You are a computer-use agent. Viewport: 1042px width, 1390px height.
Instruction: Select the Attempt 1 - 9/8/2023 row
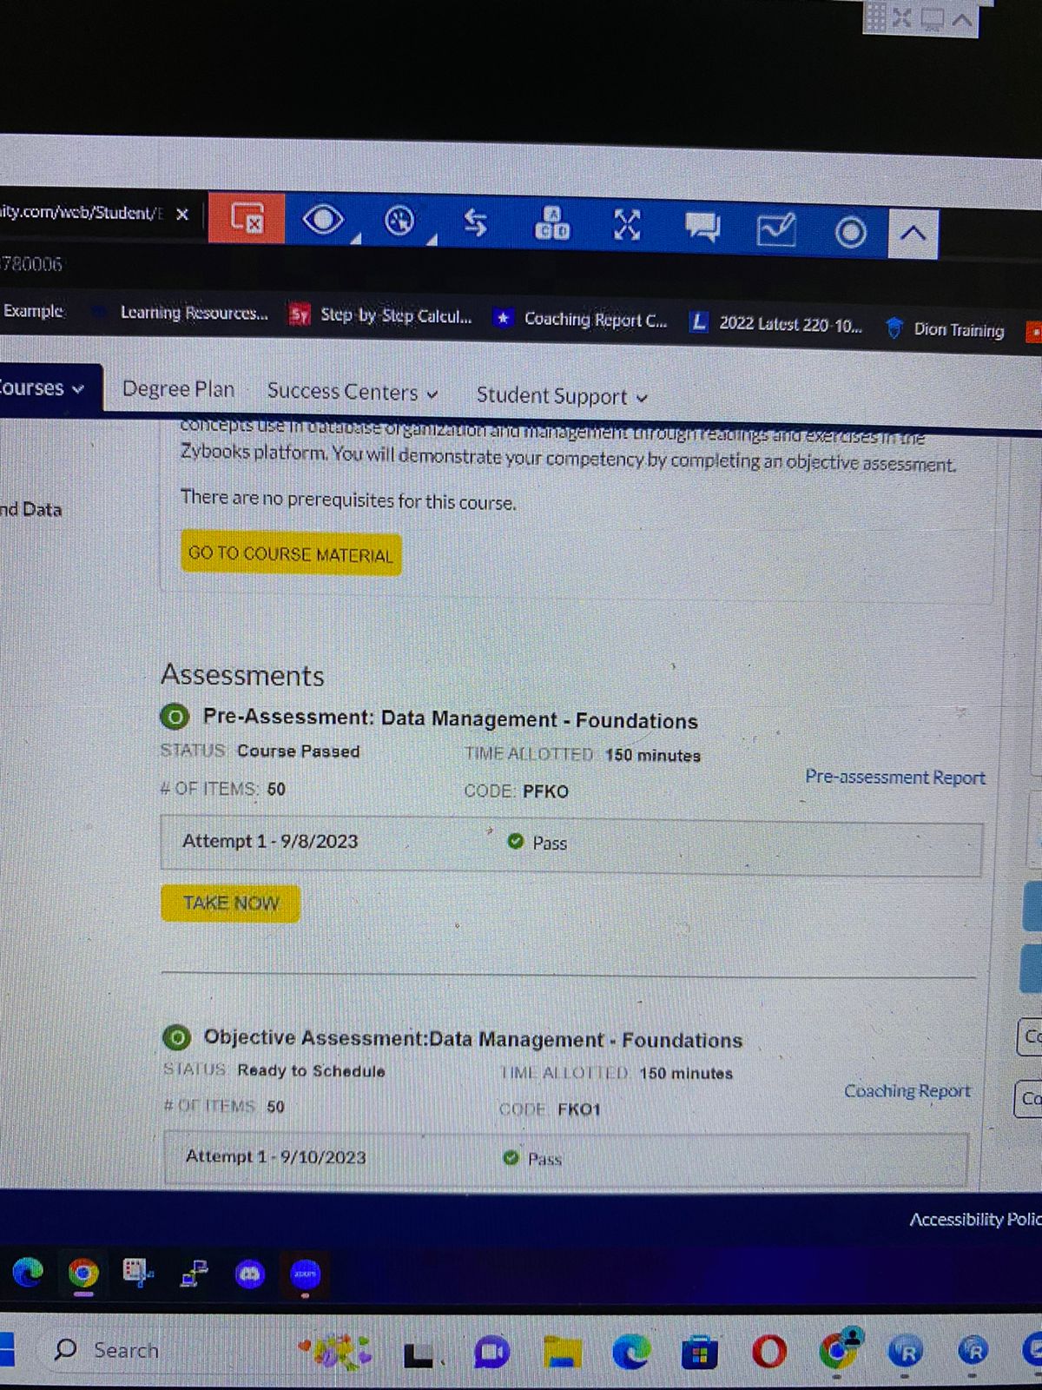pos(571,847)
